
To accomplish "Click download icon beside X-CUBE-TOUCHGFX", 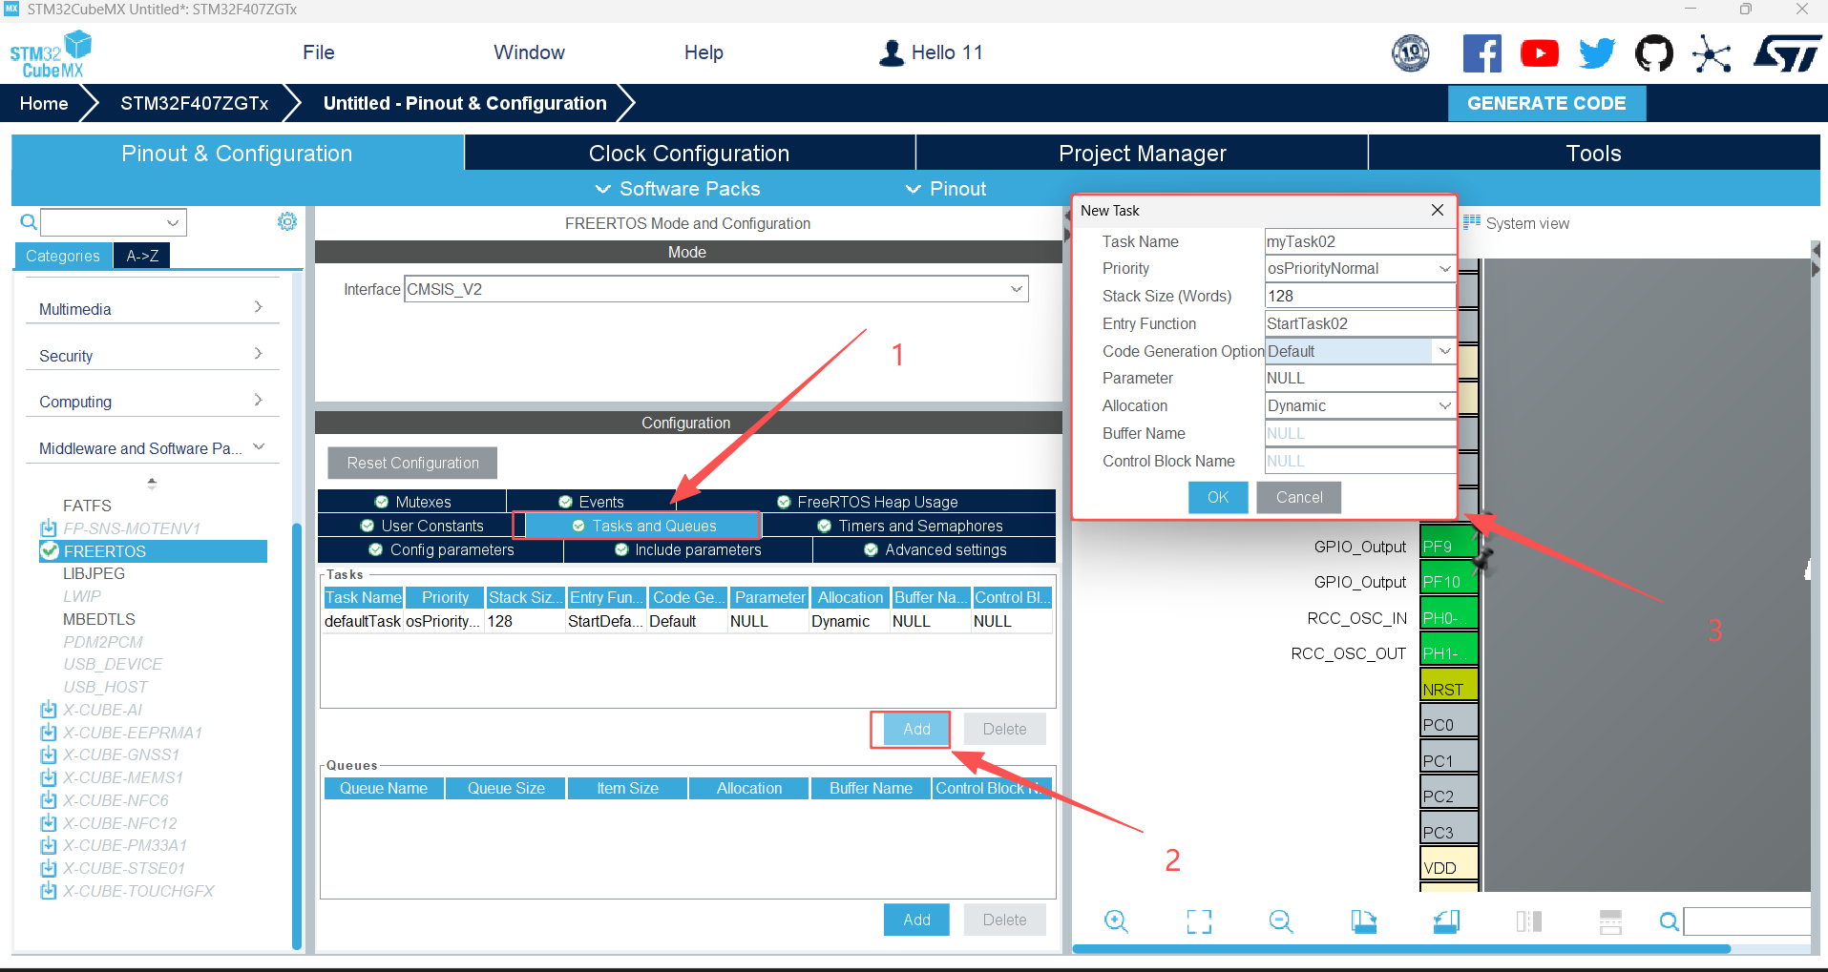I will 49,891.
